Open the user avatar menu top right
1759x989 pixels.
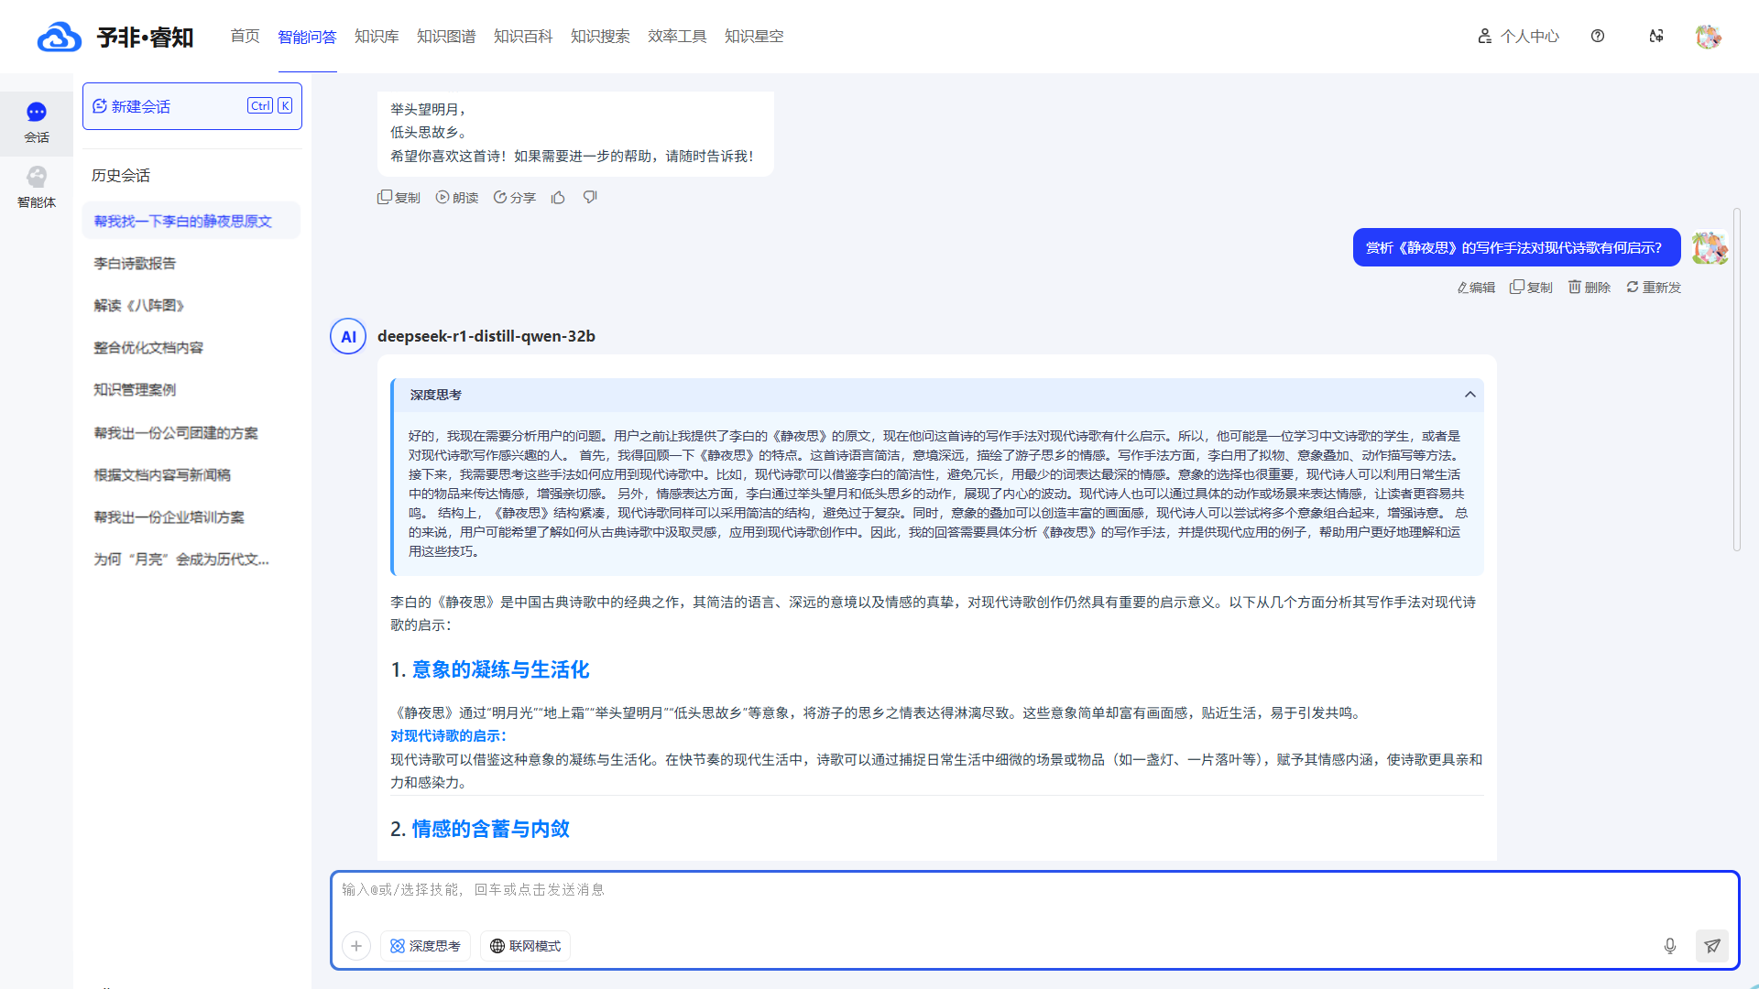[1708, 37]
